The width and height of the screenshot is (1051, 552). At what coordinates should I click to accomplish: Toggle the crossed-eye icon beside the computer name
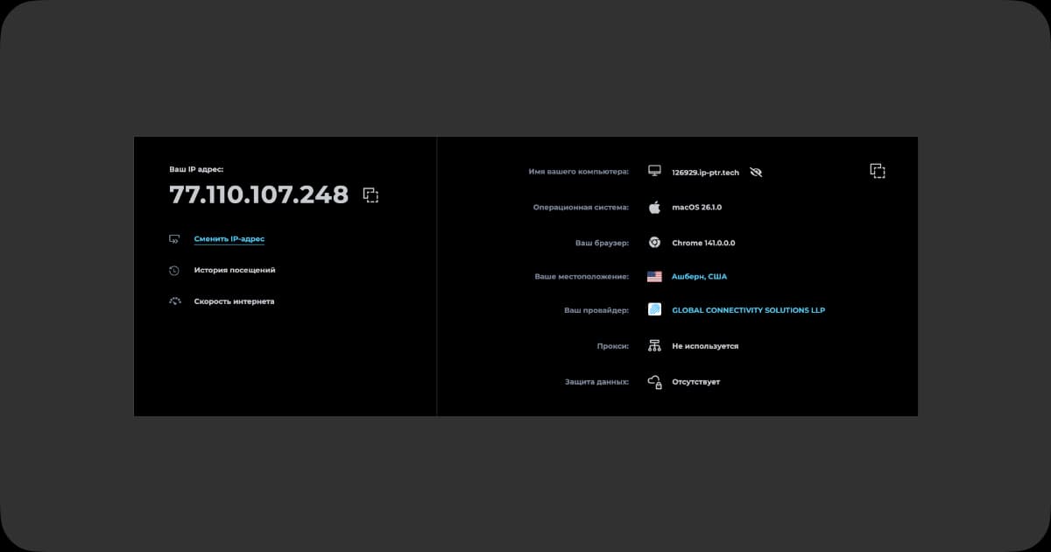(756, 173)
